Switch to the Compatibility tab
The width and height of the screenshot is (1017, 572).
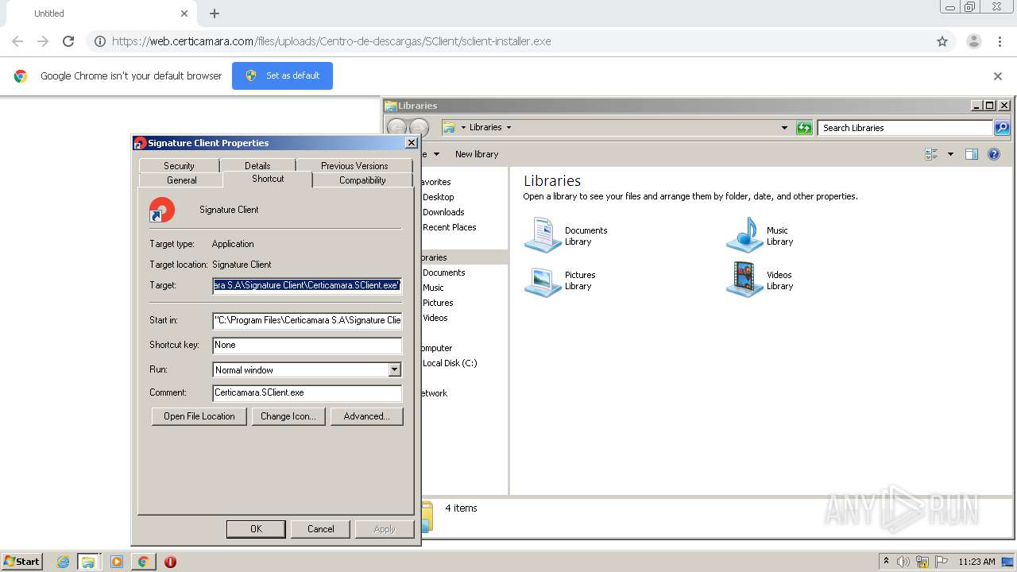(362, 180)
